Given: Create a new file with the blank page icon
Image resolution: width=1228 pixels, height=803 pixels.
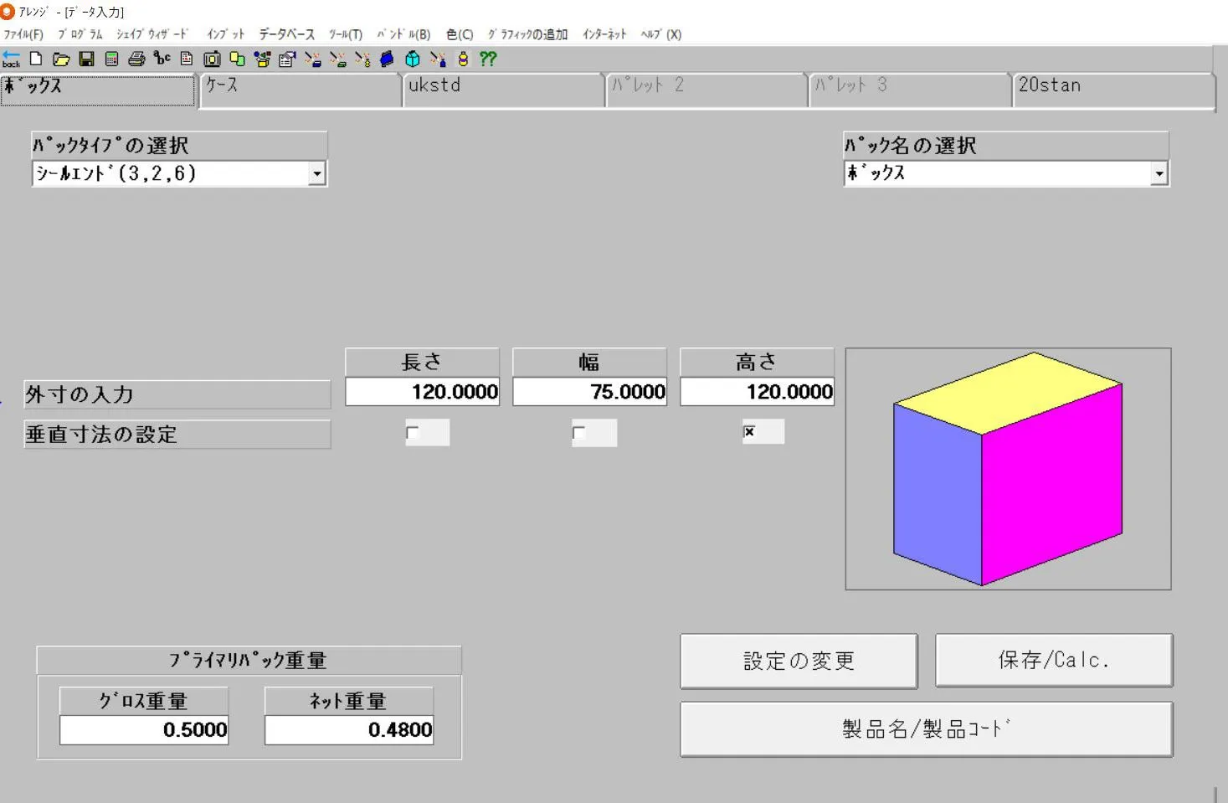Looking at the screenshot, I should click(x=36, y=59).
